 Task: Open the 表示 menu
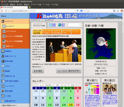[x=19, y=5]
